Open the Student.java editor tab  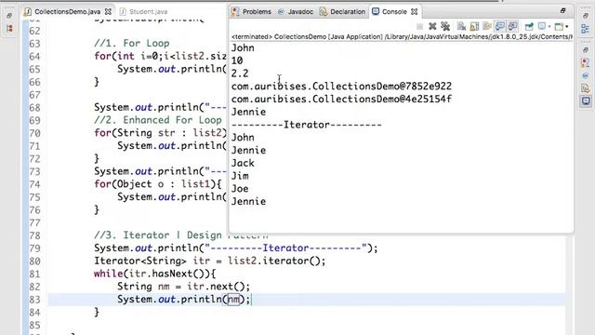143,12
